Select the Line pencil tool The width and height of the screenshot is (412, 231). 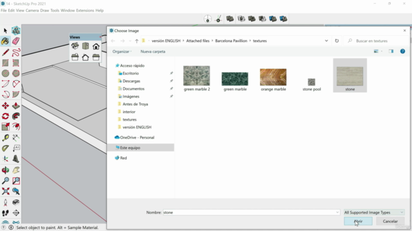pos(5,52)
